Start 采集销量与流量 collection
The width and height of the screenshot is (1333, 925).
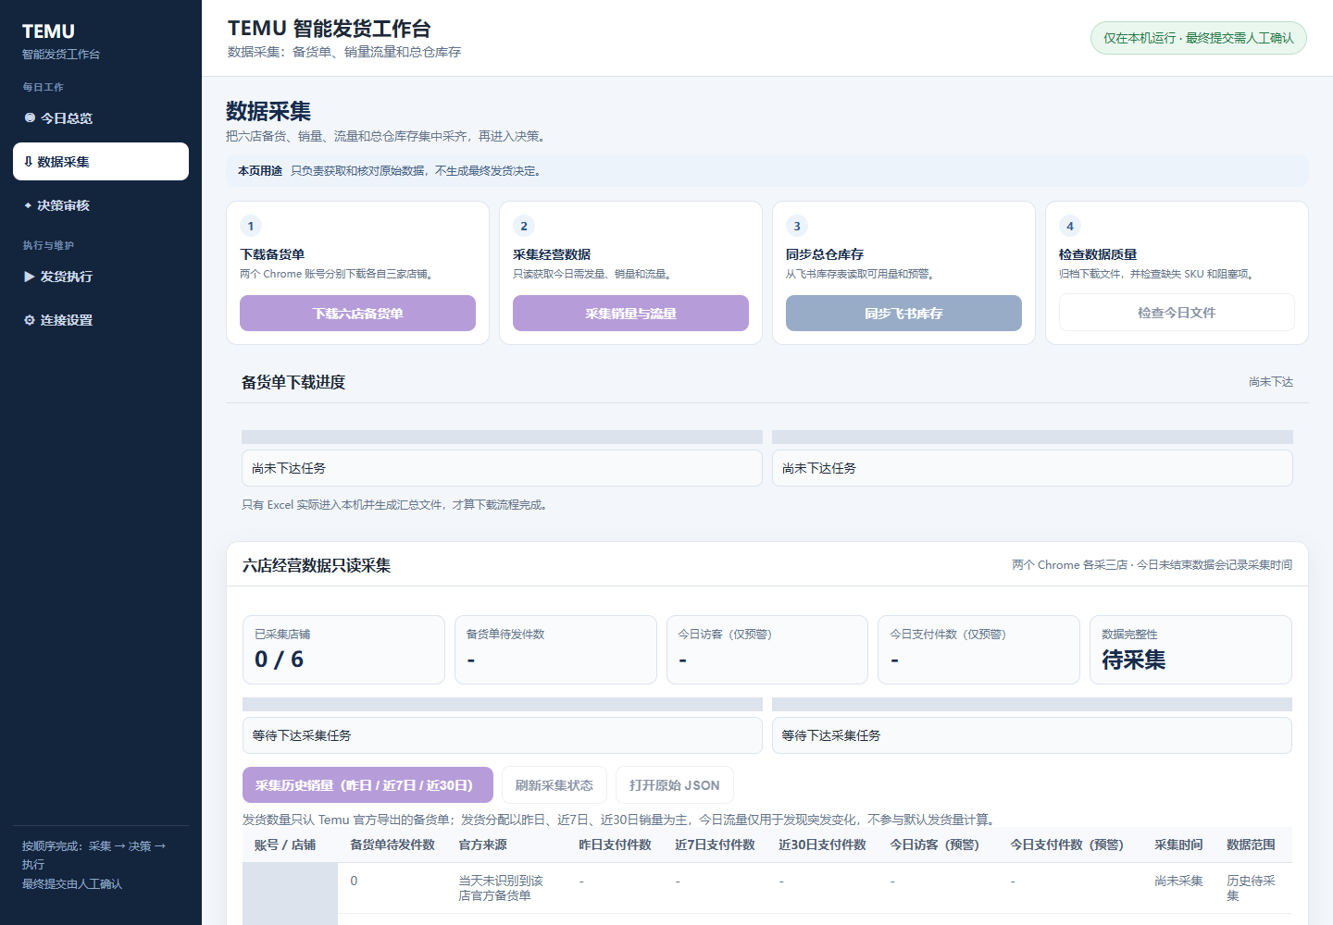pyautogui.click(x=630, y=314)
